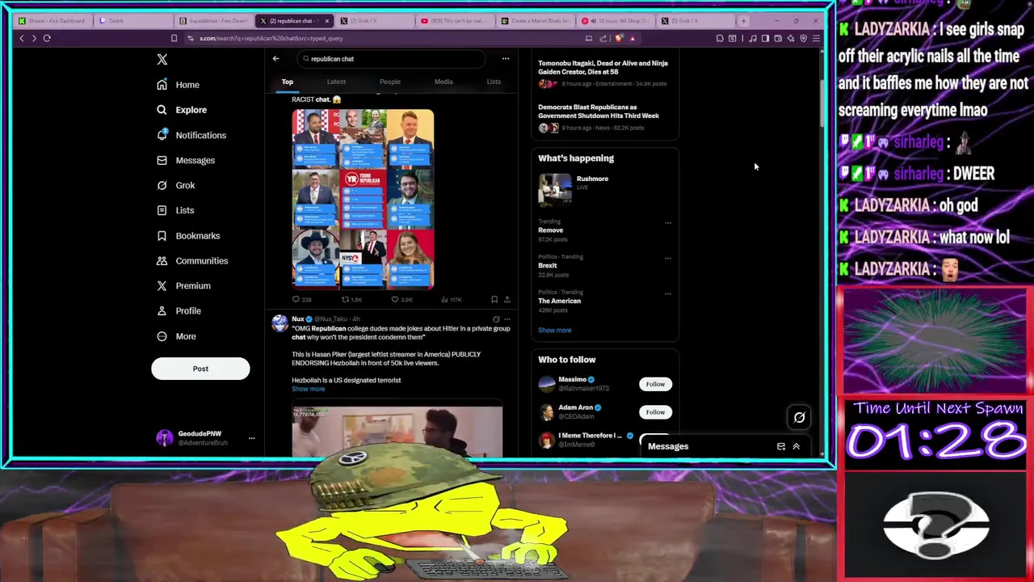Open the floating Grok button

pos(799,417)
